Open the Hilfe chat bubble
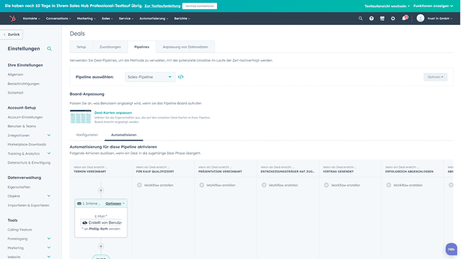461x259 pixels. (451, 249)
